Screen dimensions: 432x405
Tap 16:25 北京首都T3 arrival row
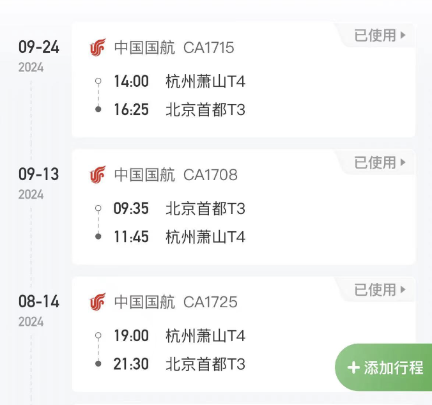(179, 110)
